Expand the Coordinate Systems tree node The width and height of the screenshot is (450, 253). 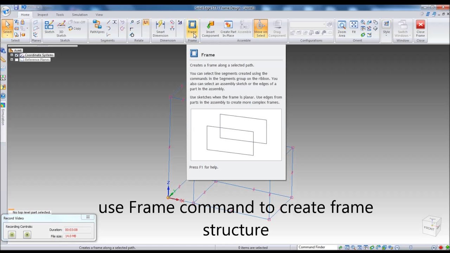click(12, 55)
